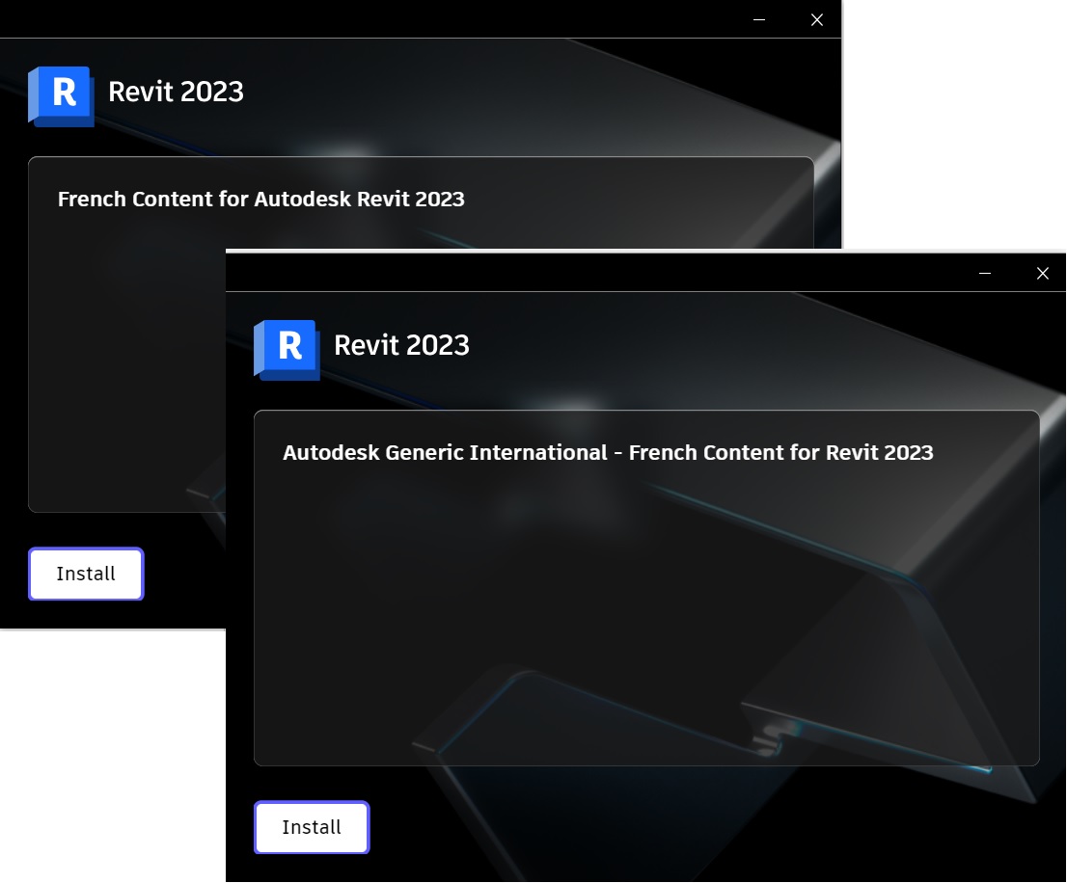Select the blue R icon beside Revit 2023 title
The width and height of the screenshot is (1067, 883).
pos(287,349)
